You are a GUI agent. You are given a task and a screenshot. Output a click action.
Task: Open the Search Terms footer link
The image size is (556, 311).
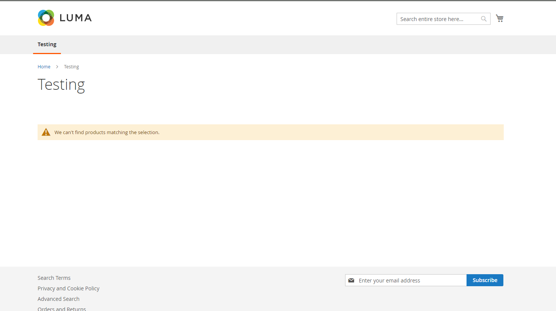point(54,278)
